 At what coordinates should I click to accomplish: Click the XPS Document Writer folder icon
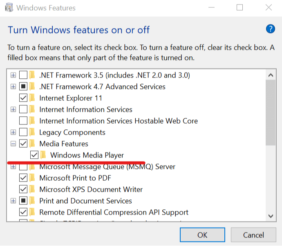point(32,189)
